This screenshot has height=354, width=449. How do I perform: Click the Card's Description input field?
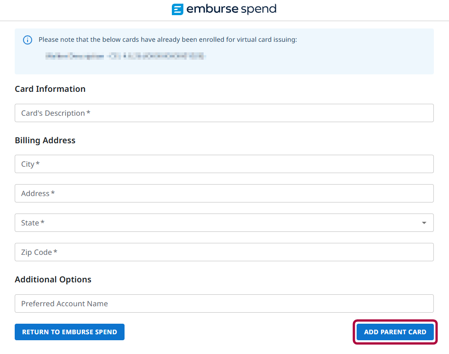(224, 113)
